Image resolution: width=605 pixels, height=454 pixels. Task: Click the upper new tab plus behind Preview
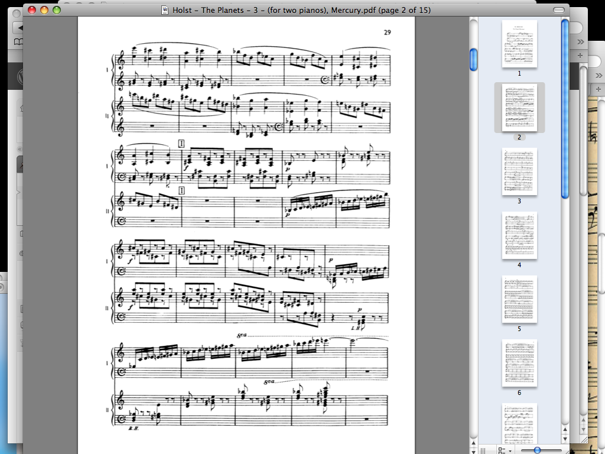click(x=580, y=56)
